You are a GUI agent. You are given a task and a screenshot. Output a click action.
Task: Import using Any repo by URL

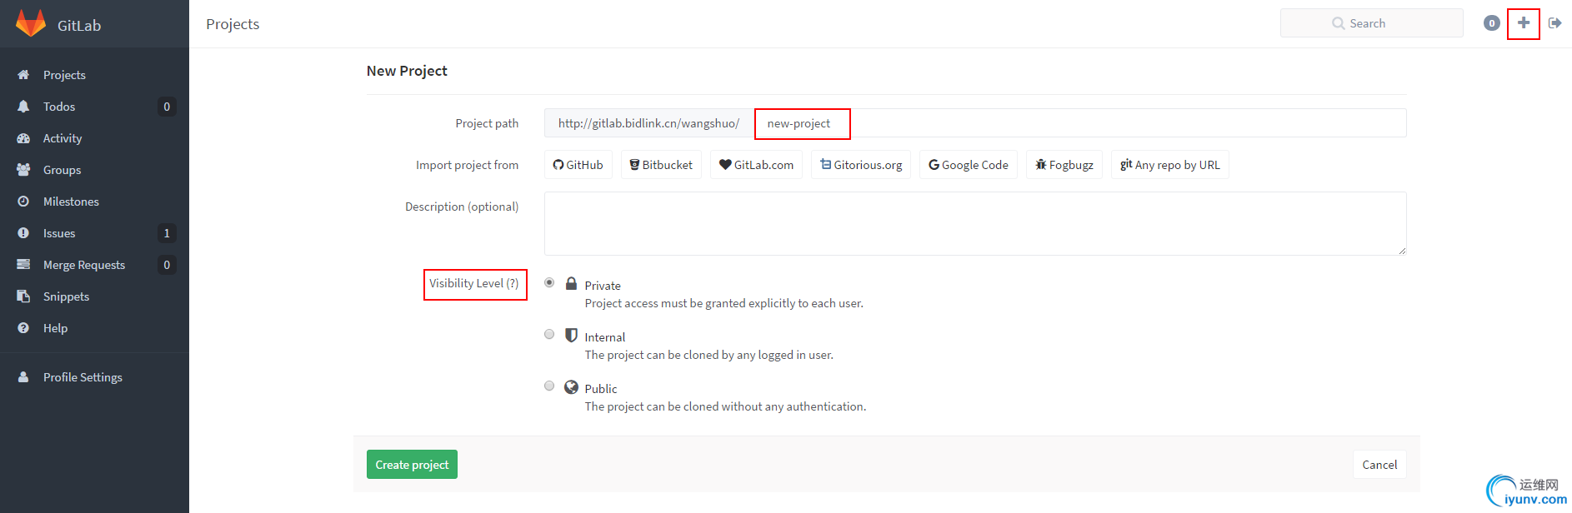pyautogui.click(x=1169, y=165)
